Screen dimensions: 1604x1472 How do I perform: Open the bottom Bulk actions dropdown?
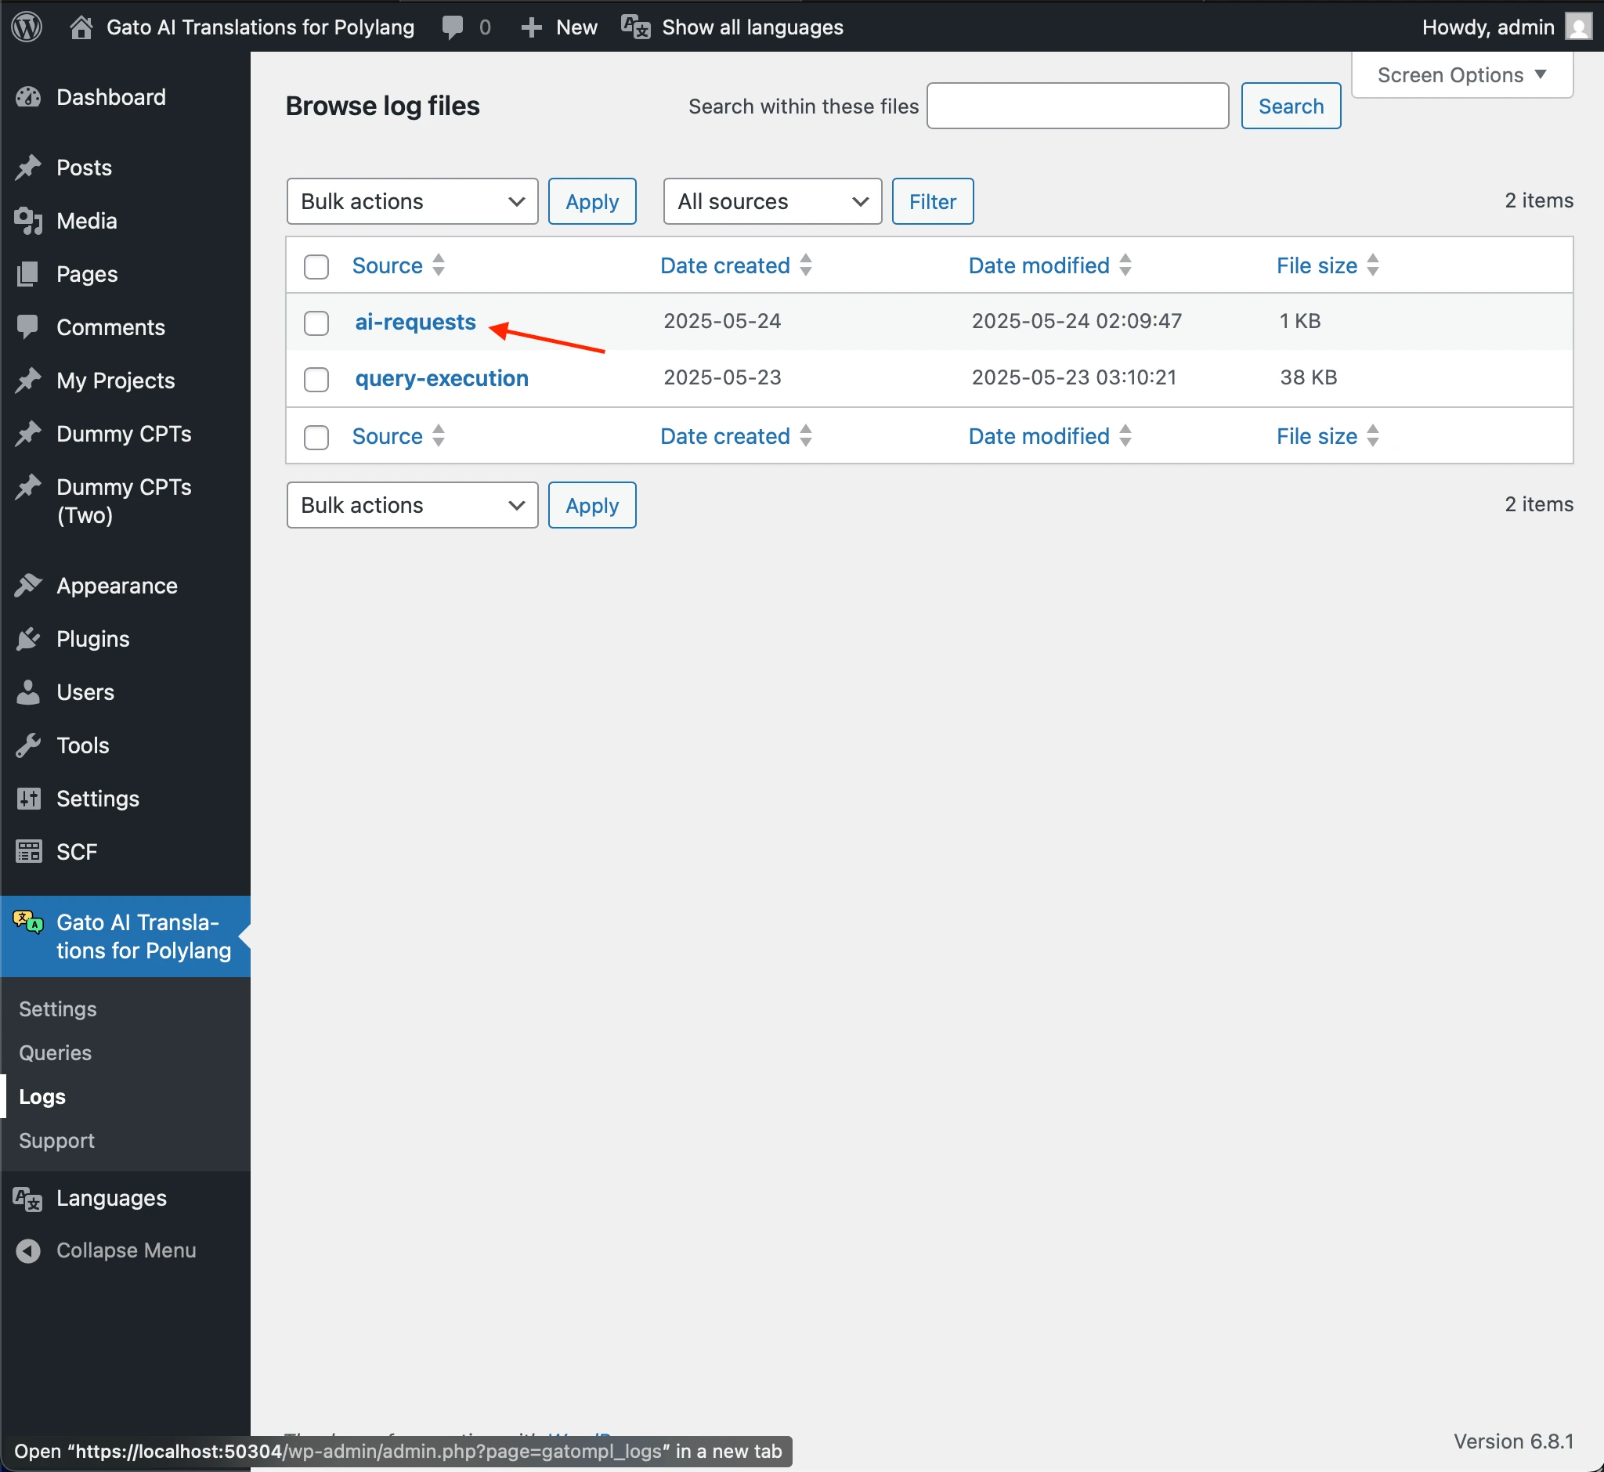click(x=412, y=505)
